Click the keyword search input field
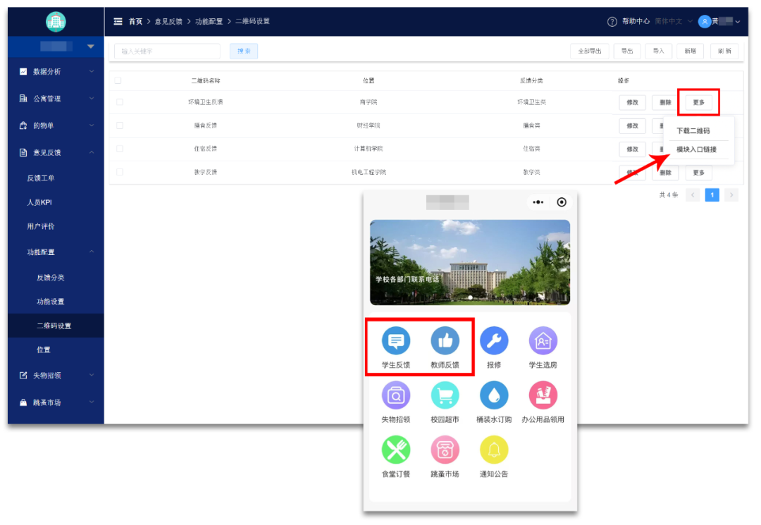Image resolution: width=761 pixels, height=525 pixels. coord(167,51)
